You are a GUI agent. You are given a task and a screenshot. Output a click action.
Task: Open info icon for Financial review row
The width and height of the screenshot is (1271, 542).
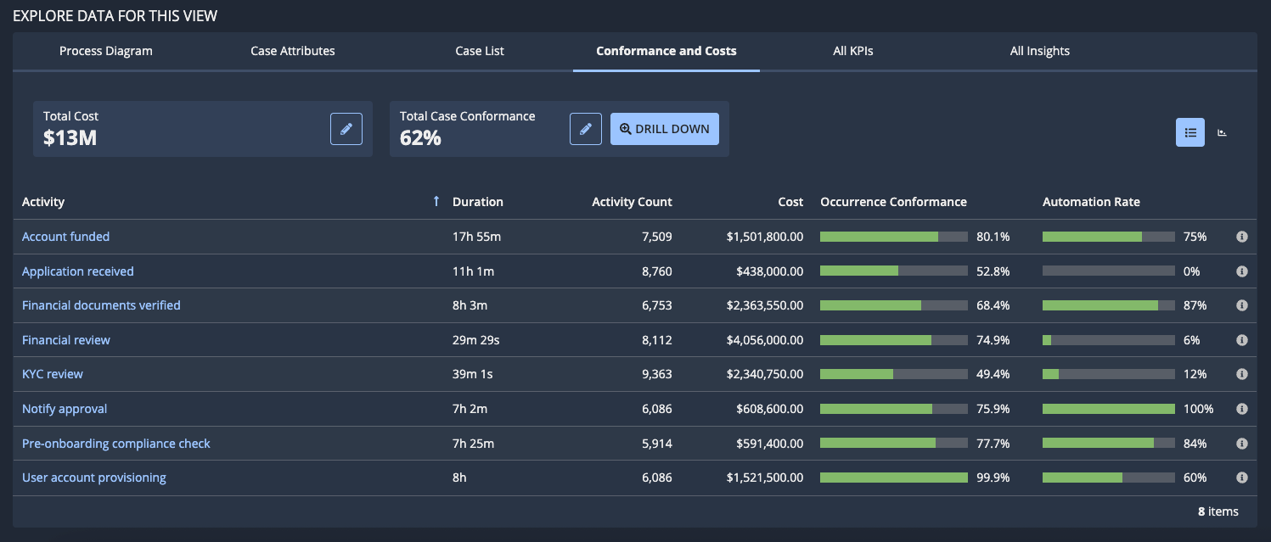tap(1241, 340)
